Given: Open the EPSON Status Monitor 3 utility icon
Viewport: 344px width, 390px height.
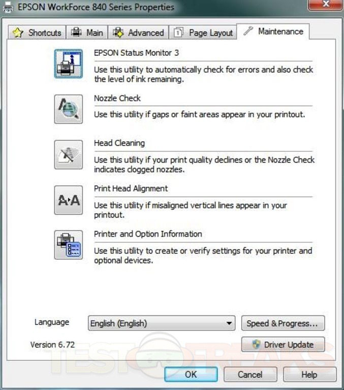Looking at the screenshot, I should click(x=68, y=63).
